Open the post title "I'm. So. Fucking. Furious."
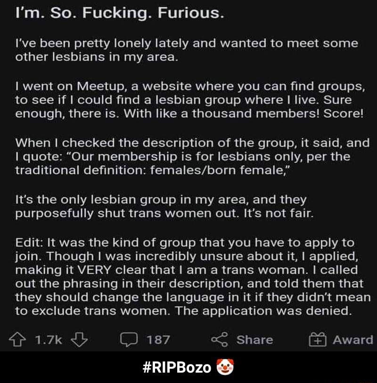 coord(119,13)
